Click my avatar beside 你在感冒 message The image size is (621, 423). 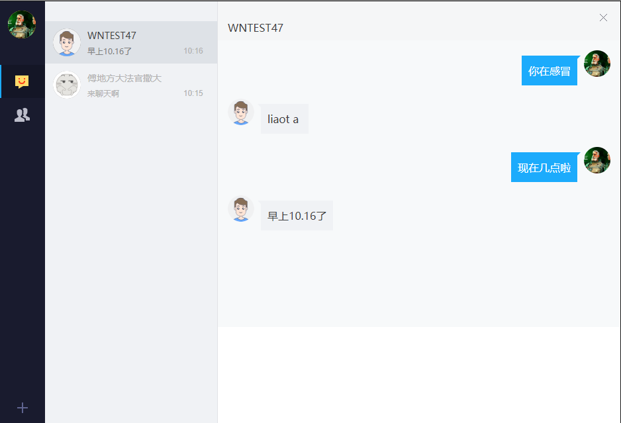597,64
